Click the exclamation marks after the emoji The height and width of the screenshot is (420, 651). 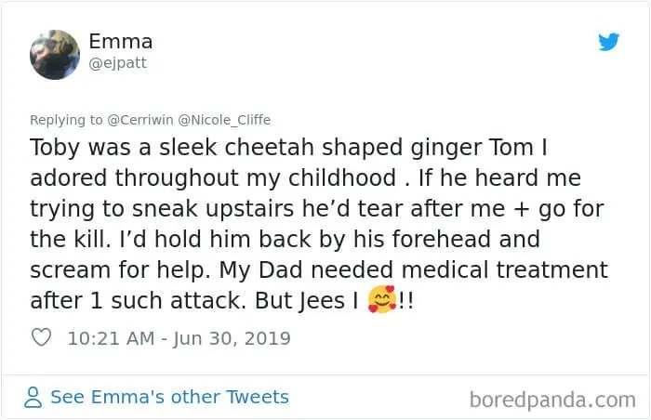(405, 301)
